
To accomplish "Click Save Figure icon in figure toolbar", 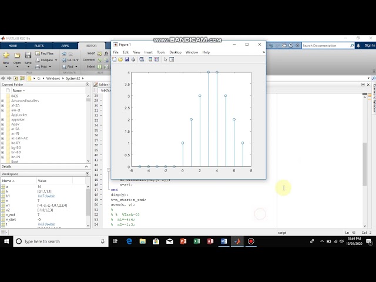I will click(x=127, y=59).
